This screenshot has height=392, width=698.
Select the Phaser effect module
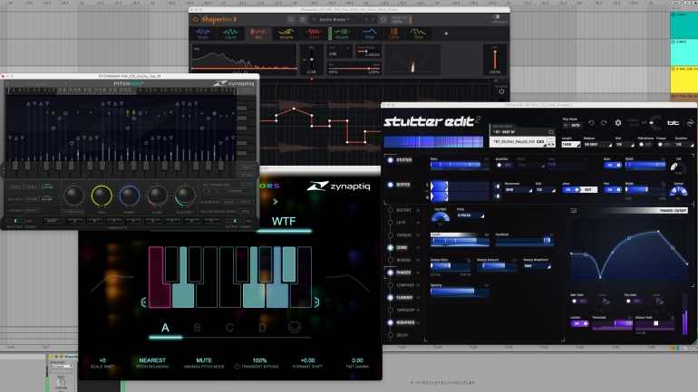pos(391,272)
